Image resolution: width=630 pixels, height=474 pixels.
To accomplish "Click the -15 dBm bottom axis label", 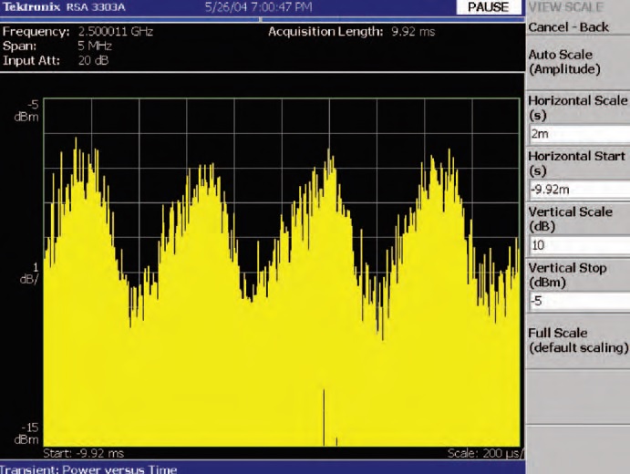I will click(x=28, y=432).
